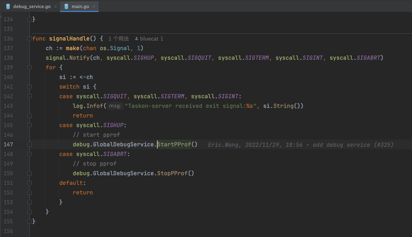
Task: Click the msg: parameter hint in log.Infof
Action: pyautogui.click(x=115, y=106)
